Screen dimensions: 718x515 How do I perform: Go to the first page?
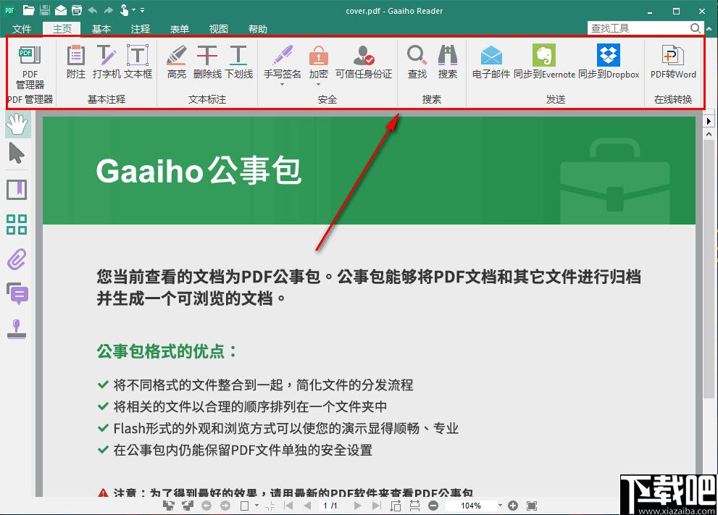tap(288, 506)
